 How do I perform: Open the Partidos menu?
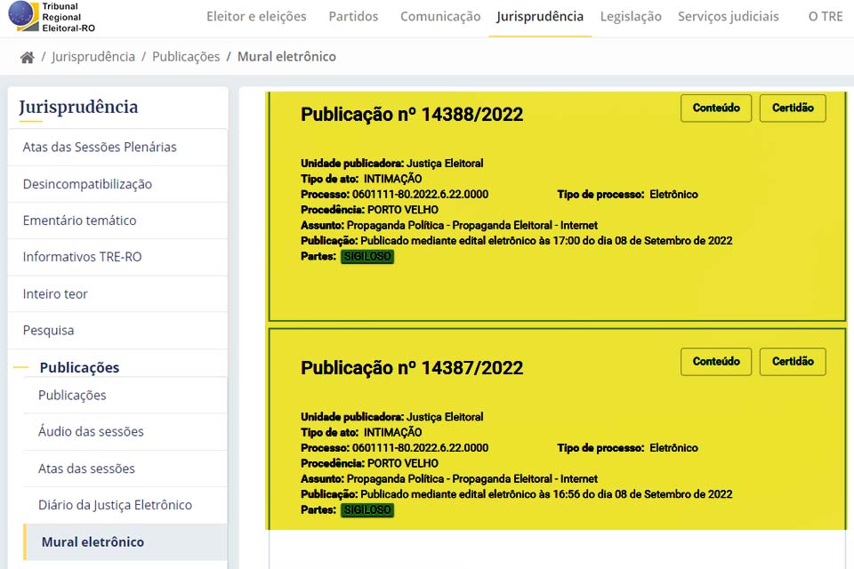pyautogui.click(x=353, y=16)
